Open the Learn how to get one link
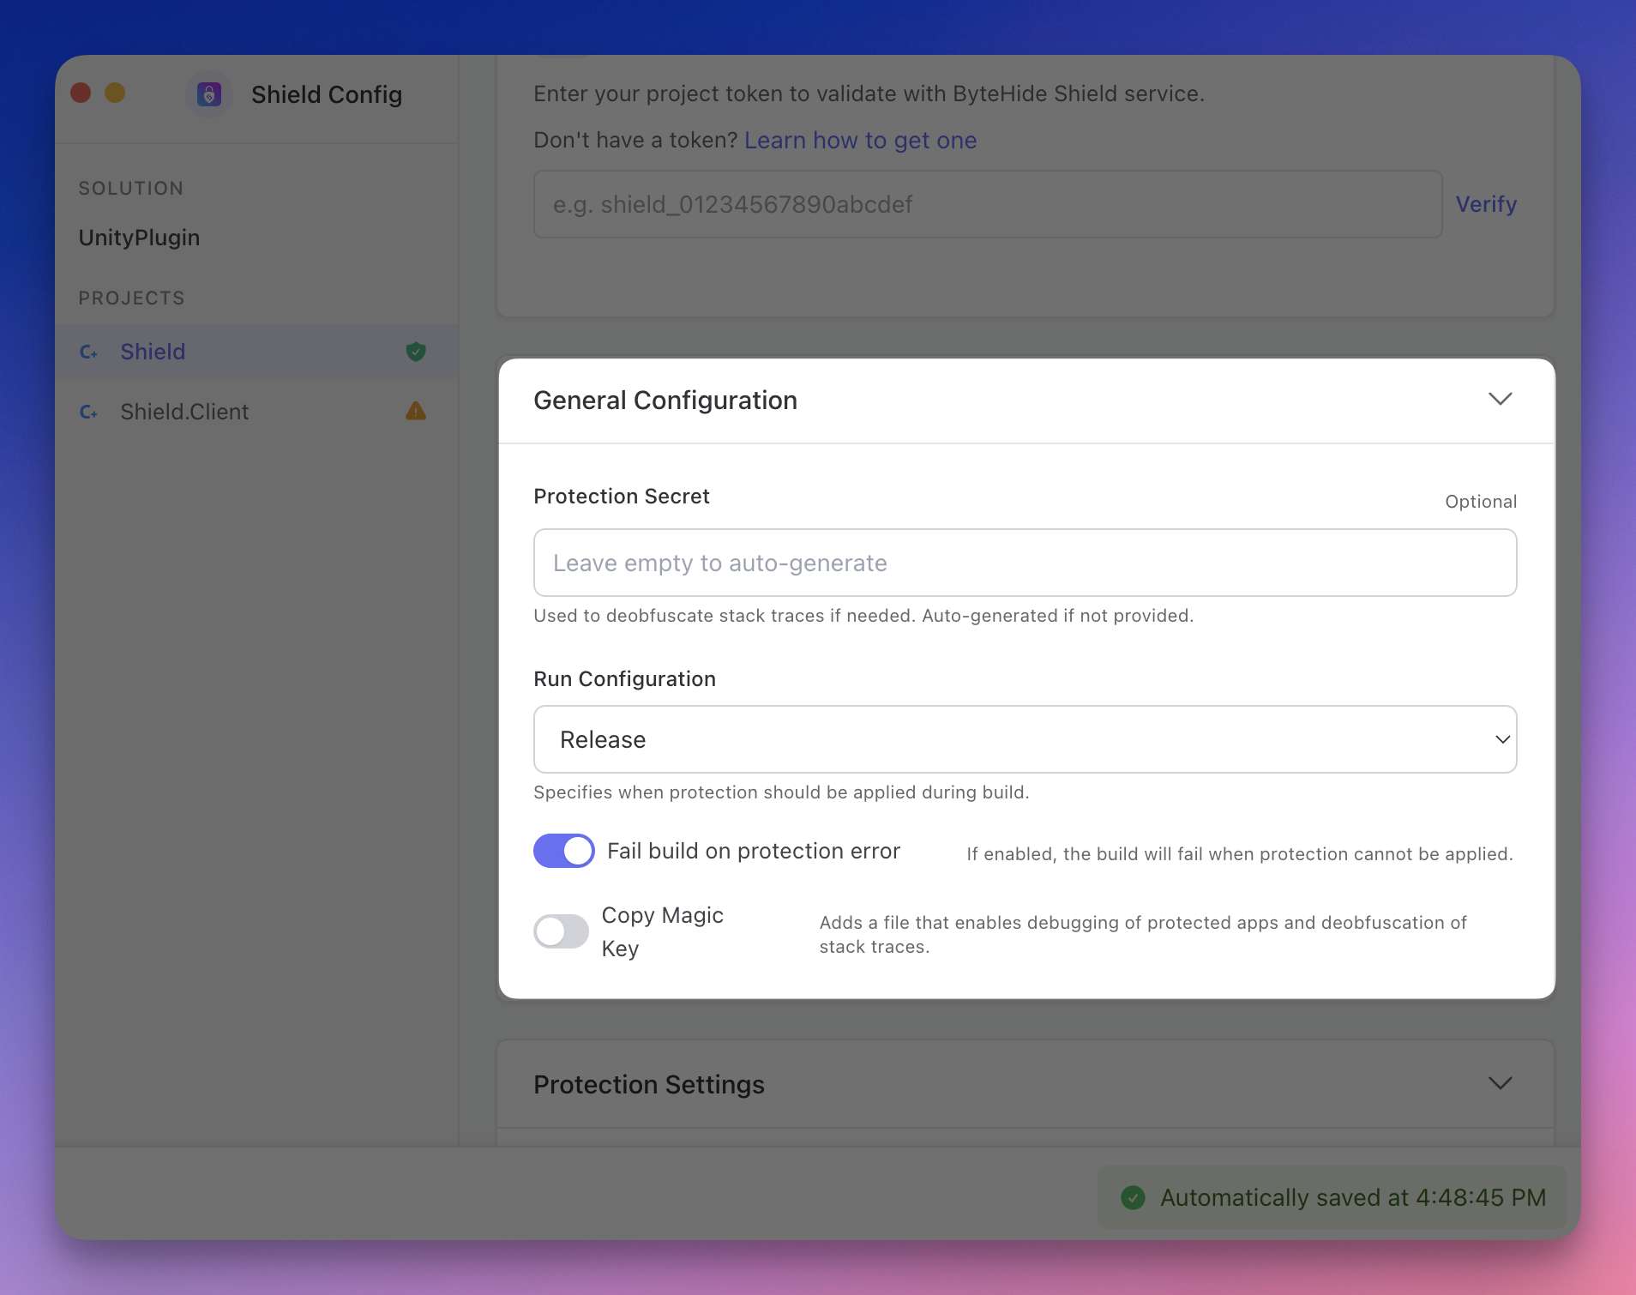1636x1295 pixels. [860, 140]
